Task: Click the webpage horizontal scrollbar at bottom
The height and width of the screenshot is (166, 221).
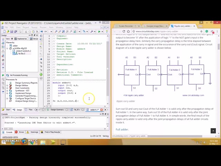Action: [175, 136]
